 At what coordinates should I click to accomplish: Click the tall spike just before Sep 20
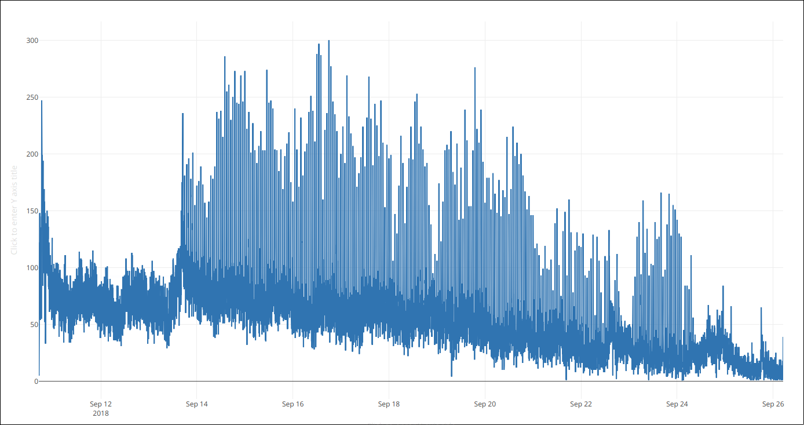pos(475,69)
